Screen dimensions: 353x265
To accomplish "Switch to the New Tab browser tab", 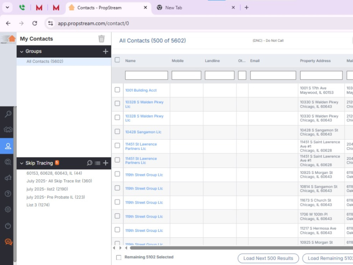I will click(196, 8).
